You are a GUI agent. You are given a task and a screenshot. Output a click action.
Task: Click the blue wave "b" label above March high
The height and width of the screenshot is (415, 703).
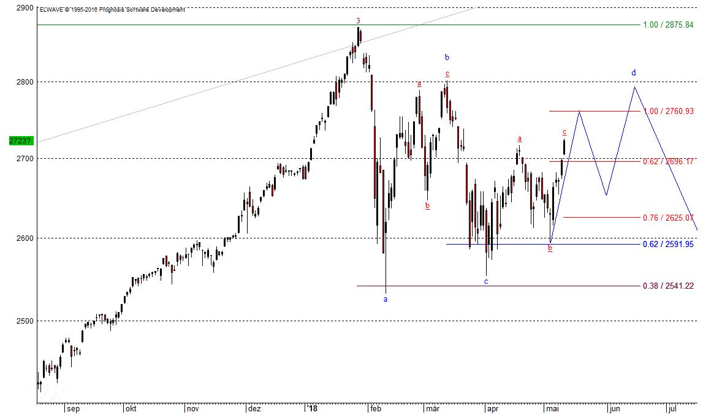447,57
